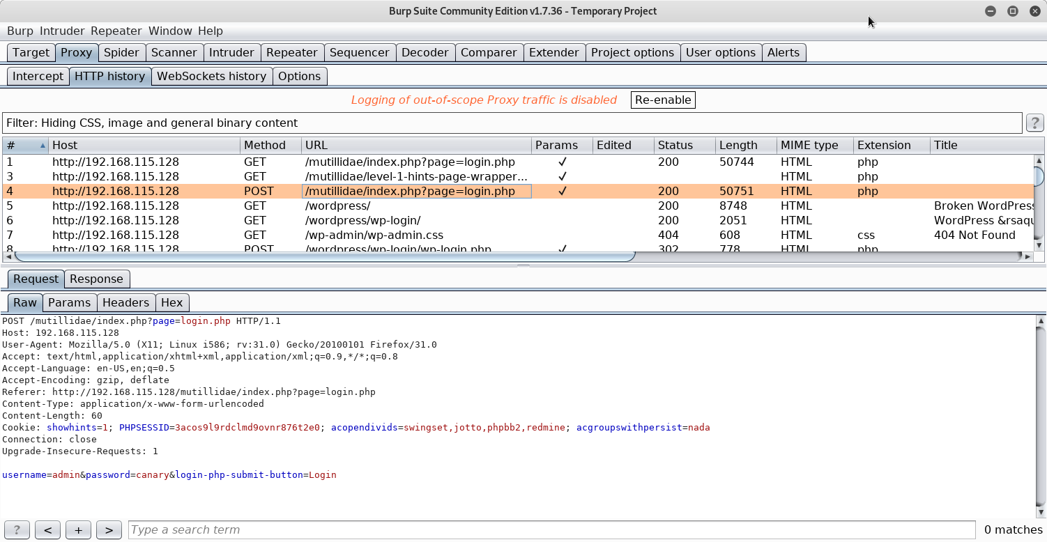
Task: Switch to the Target tab
Action: pyautogui.click(x=31, y=53)
